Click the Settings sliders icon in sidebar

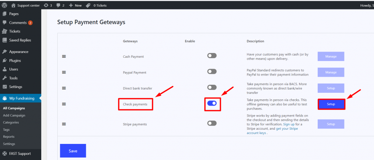coord(4,87)
